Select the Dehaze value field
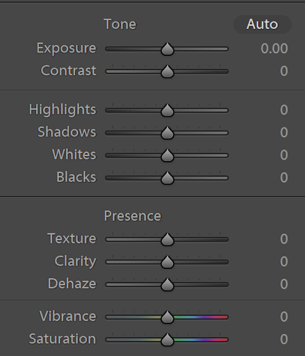305x356 pixels. (284, 284)
